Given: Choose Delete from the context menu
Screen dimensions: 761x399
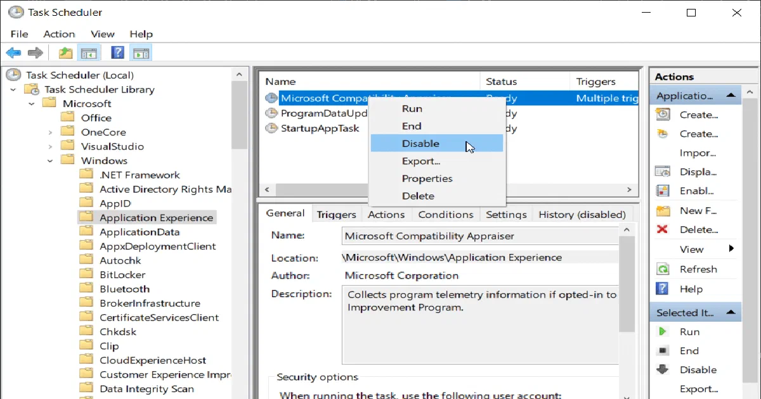Looking at the screenshot, I should [x=437, y=196].
